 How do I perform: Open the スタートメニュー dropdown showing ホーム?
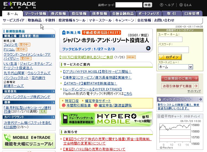coord(175,67)
